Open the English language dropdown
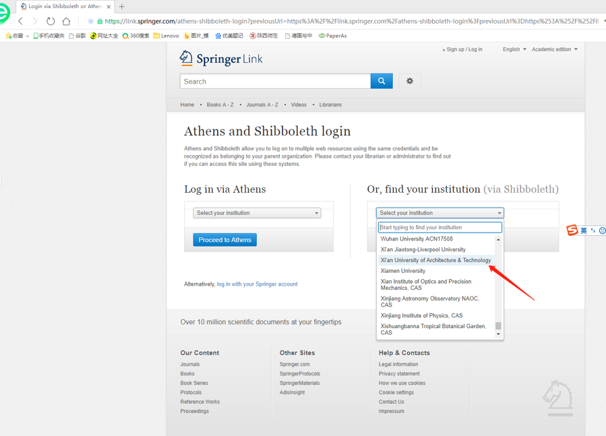Image resolution: width=606 pixels, height=436 pixels. 514,49
